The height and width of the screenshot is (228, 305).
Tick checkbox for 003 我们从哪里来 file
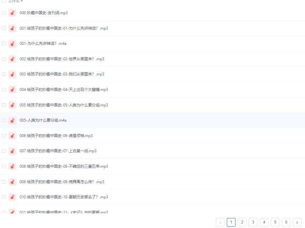coord(4,74)
